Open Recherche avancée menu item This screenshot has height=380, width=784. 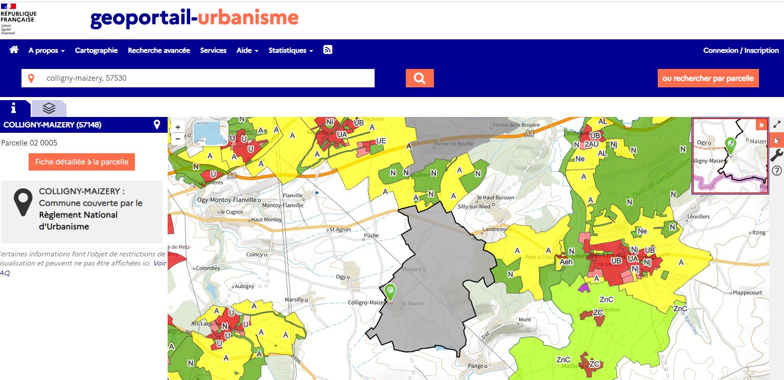159,51
